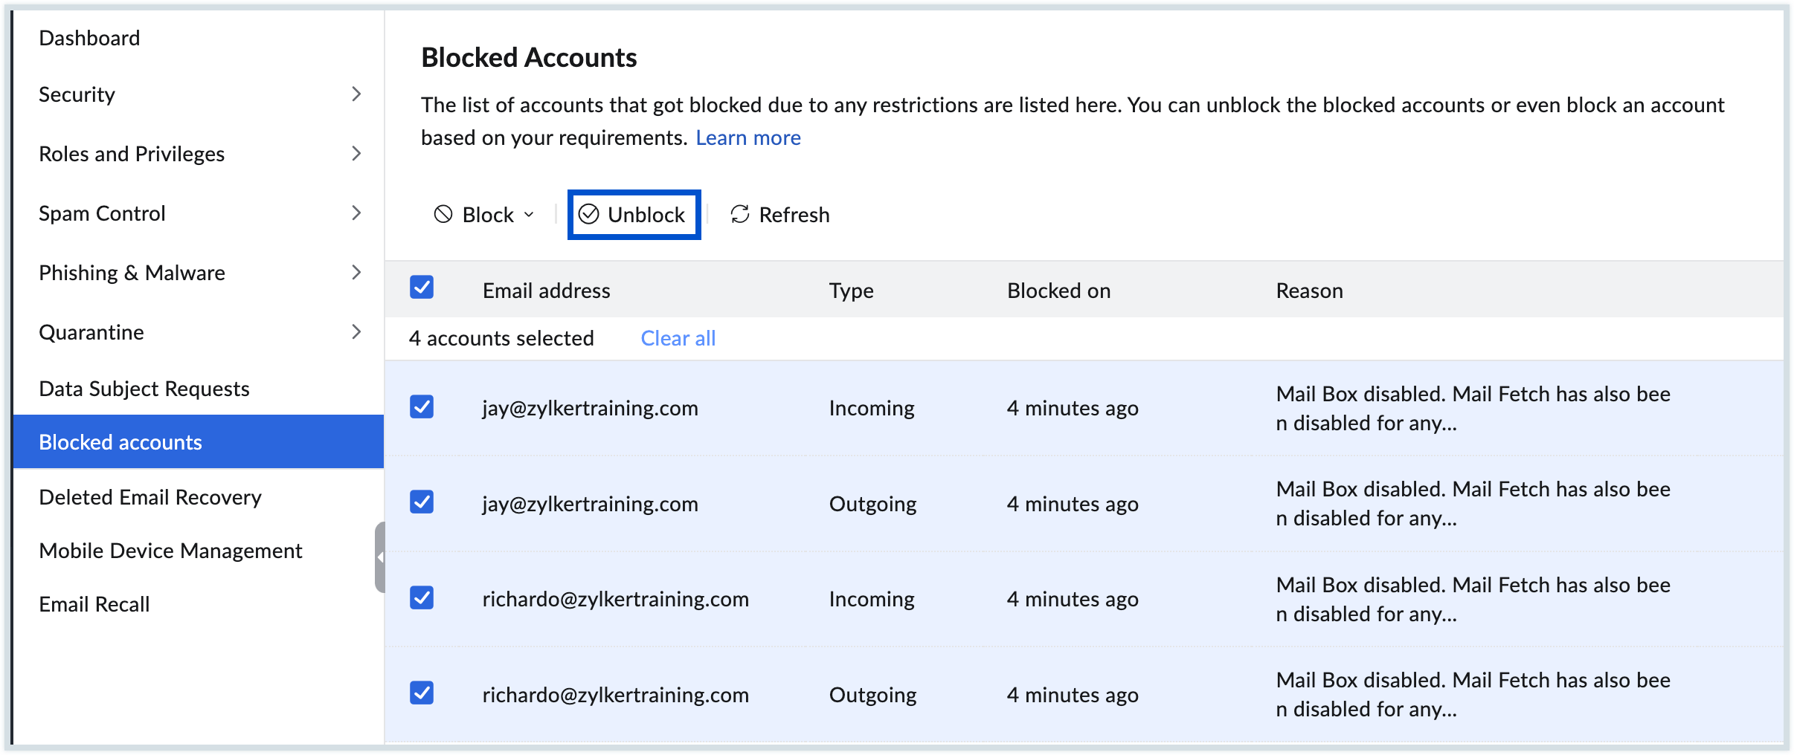Click the Unblock checkmark icon

click(x=589, y=215)
